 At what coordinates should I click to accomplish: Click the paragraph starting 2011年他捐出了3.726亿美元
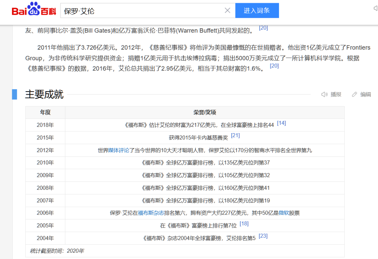(x=198, y=58)
